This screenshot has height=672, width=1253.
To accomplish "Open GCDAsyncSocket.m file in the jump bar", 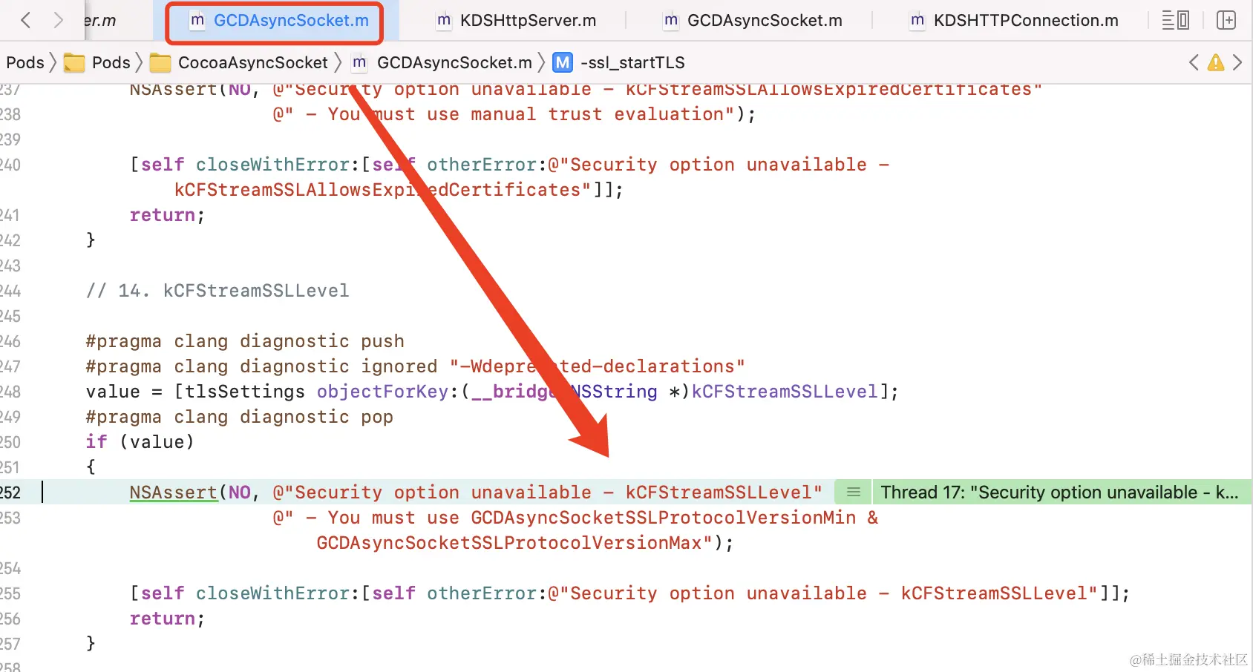I will pyautogui.click(x=442, y=62).
